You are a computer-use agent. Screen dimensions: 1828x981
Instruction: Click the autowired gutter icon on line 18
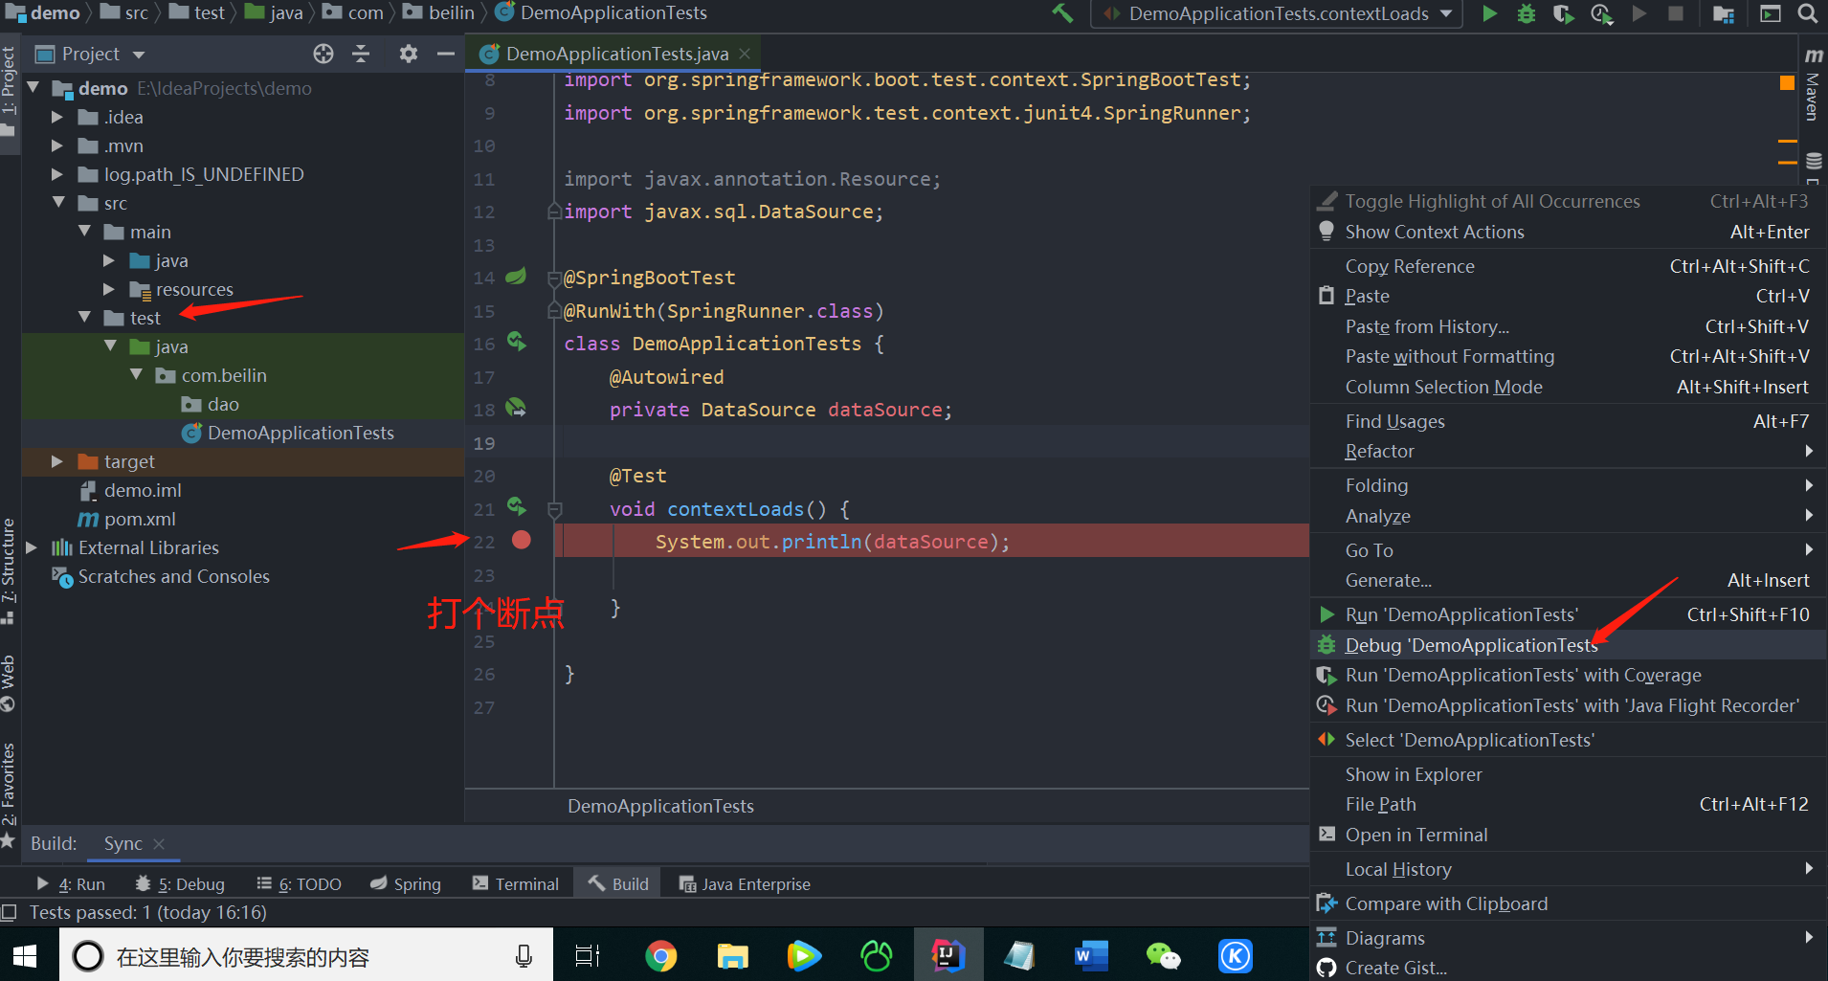pos(516,408)
